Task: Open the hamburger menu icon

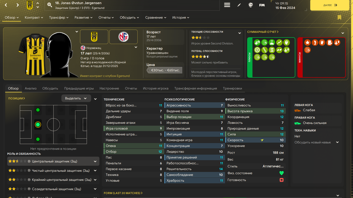Action: coord(227,5)
